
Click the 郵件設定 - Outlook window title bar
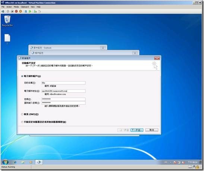click(68, 48)
